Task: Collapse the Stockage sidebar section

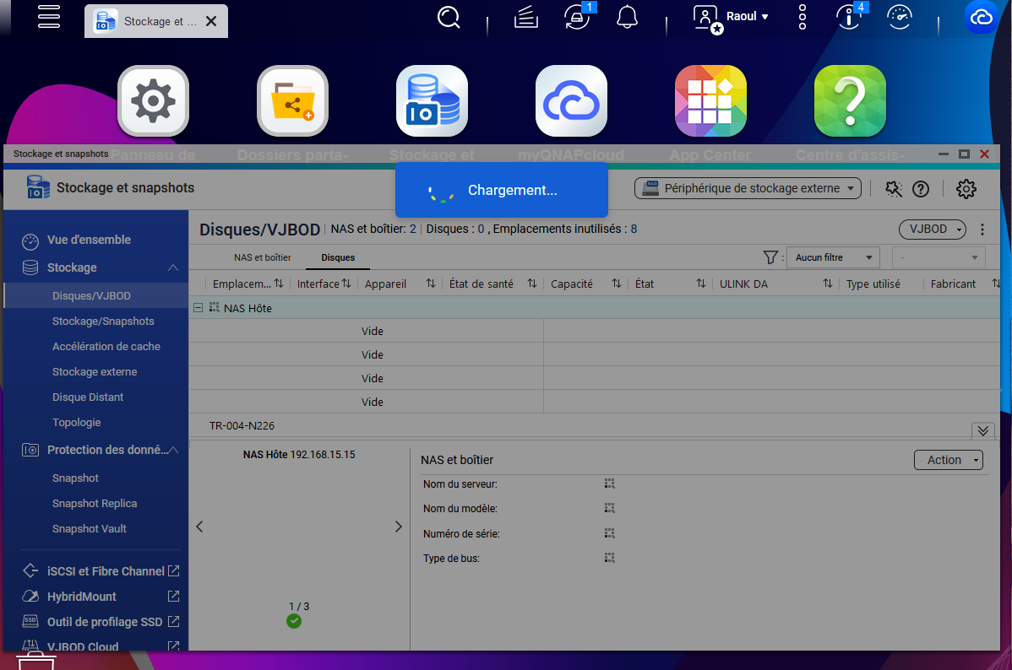Action: (x=173, y=267)
